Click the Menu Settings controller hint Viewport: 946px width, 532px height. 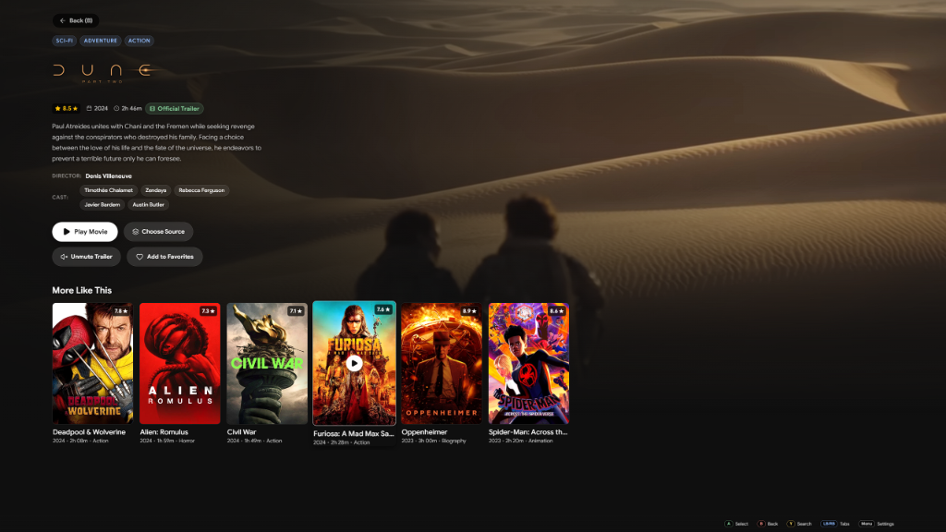877,524
